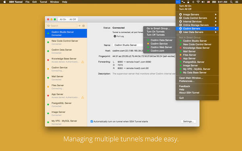Open Spotlight search magnifier in menu bar

pos(231,2)
